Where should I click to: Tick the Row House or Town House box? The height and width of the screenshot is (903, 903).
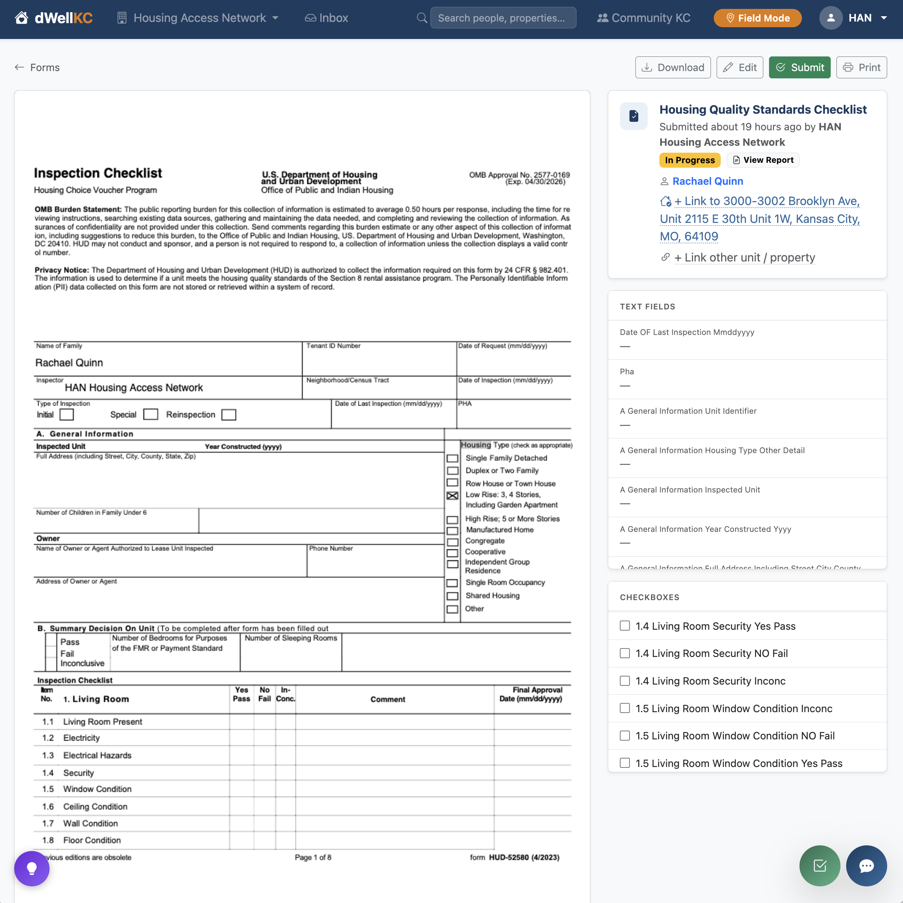point(452,483)
